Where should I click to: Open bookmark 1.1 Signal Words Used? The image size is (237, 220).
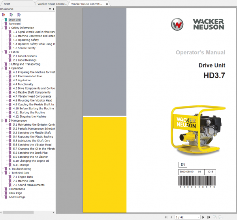pos(34,32)
